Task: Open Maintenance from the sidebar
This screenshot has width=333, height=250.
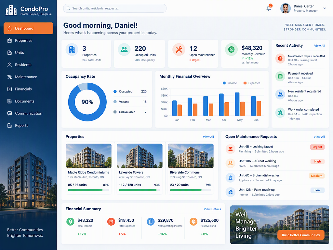Action: (x=28, y=77)
